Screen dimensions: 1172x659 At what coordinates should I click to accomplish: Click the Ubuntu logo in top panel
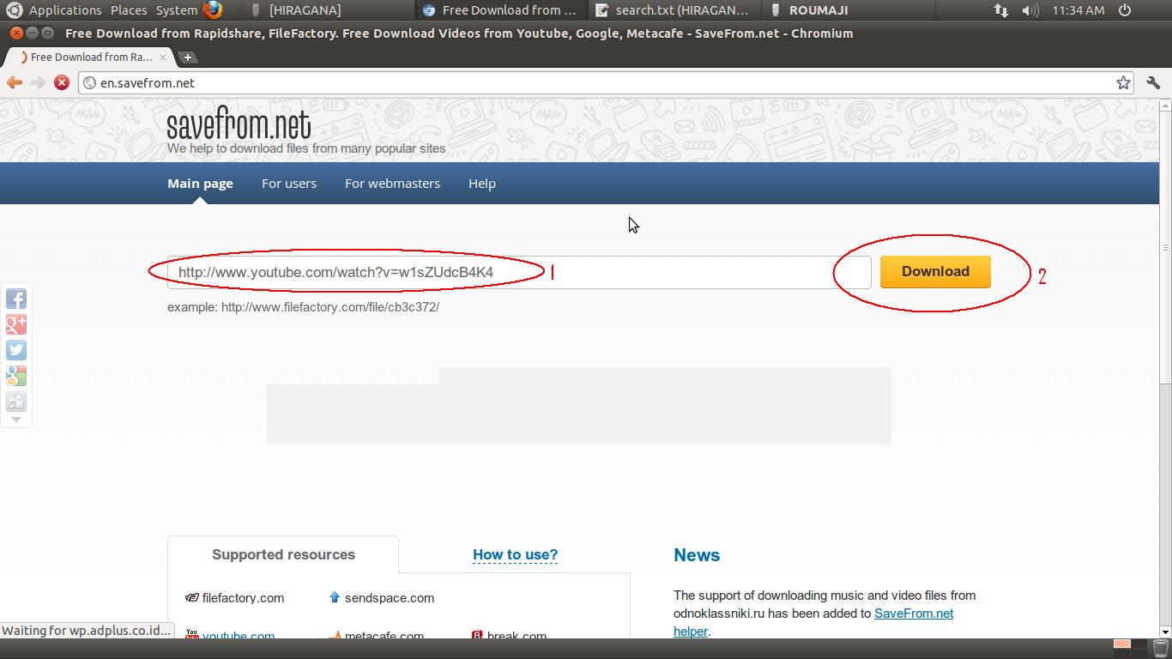(13, 10)
